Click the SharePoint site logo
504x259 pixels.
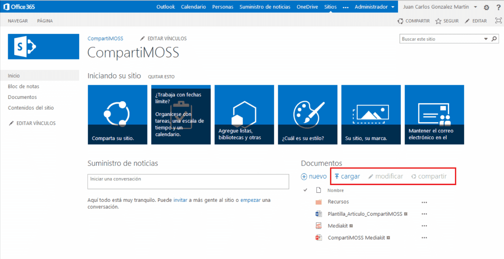44,46
